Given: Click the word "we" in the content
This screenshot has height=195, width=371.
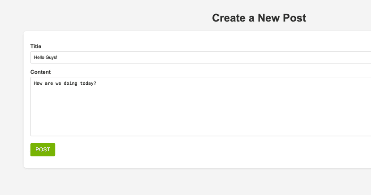Looking at the screenshot, I should [x=58, y=83].
